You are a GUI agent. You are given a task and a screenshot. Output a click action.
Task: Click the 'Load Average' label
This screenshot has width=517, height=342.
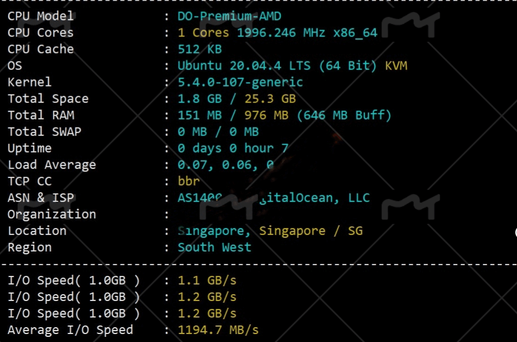pos(51,165)
